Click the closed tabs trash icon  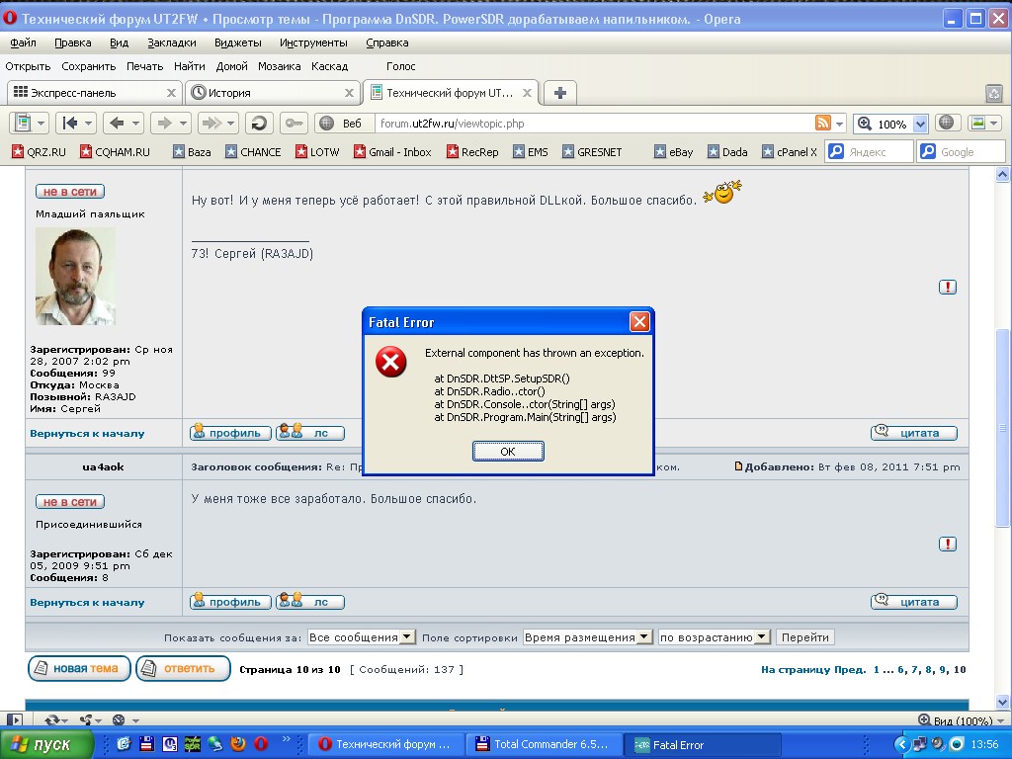point(993,93)
